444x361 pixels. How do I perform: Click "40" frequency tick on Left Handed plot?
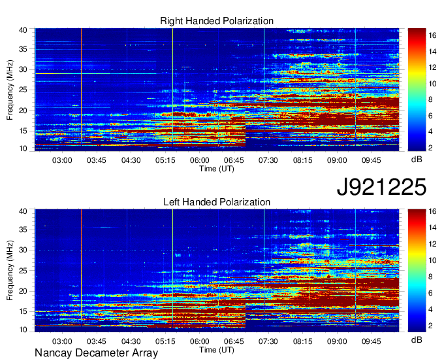tap(23, 211)
